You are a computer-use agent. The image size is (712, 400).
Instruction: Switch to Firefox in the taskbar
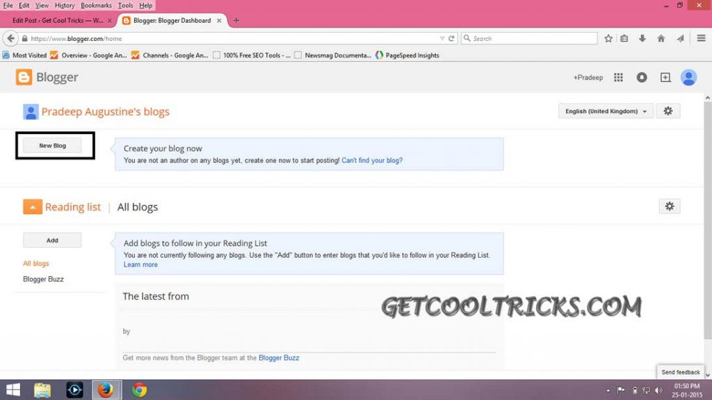(x=106, y=390)
